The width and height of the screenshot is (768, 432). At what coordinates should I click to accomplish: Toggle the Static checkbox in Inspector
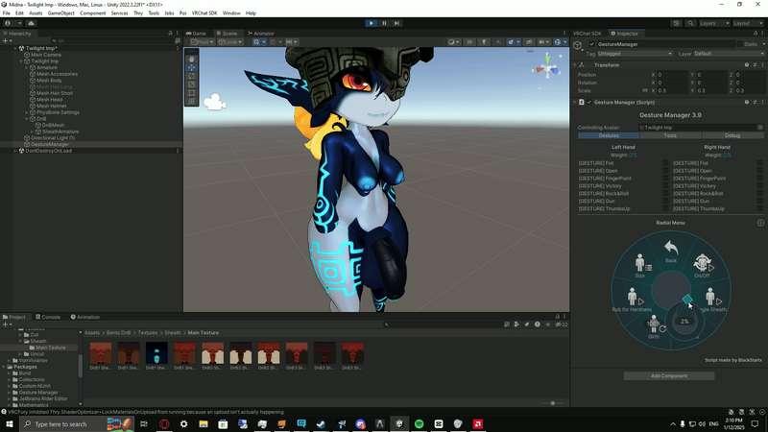tap(741, 44)
